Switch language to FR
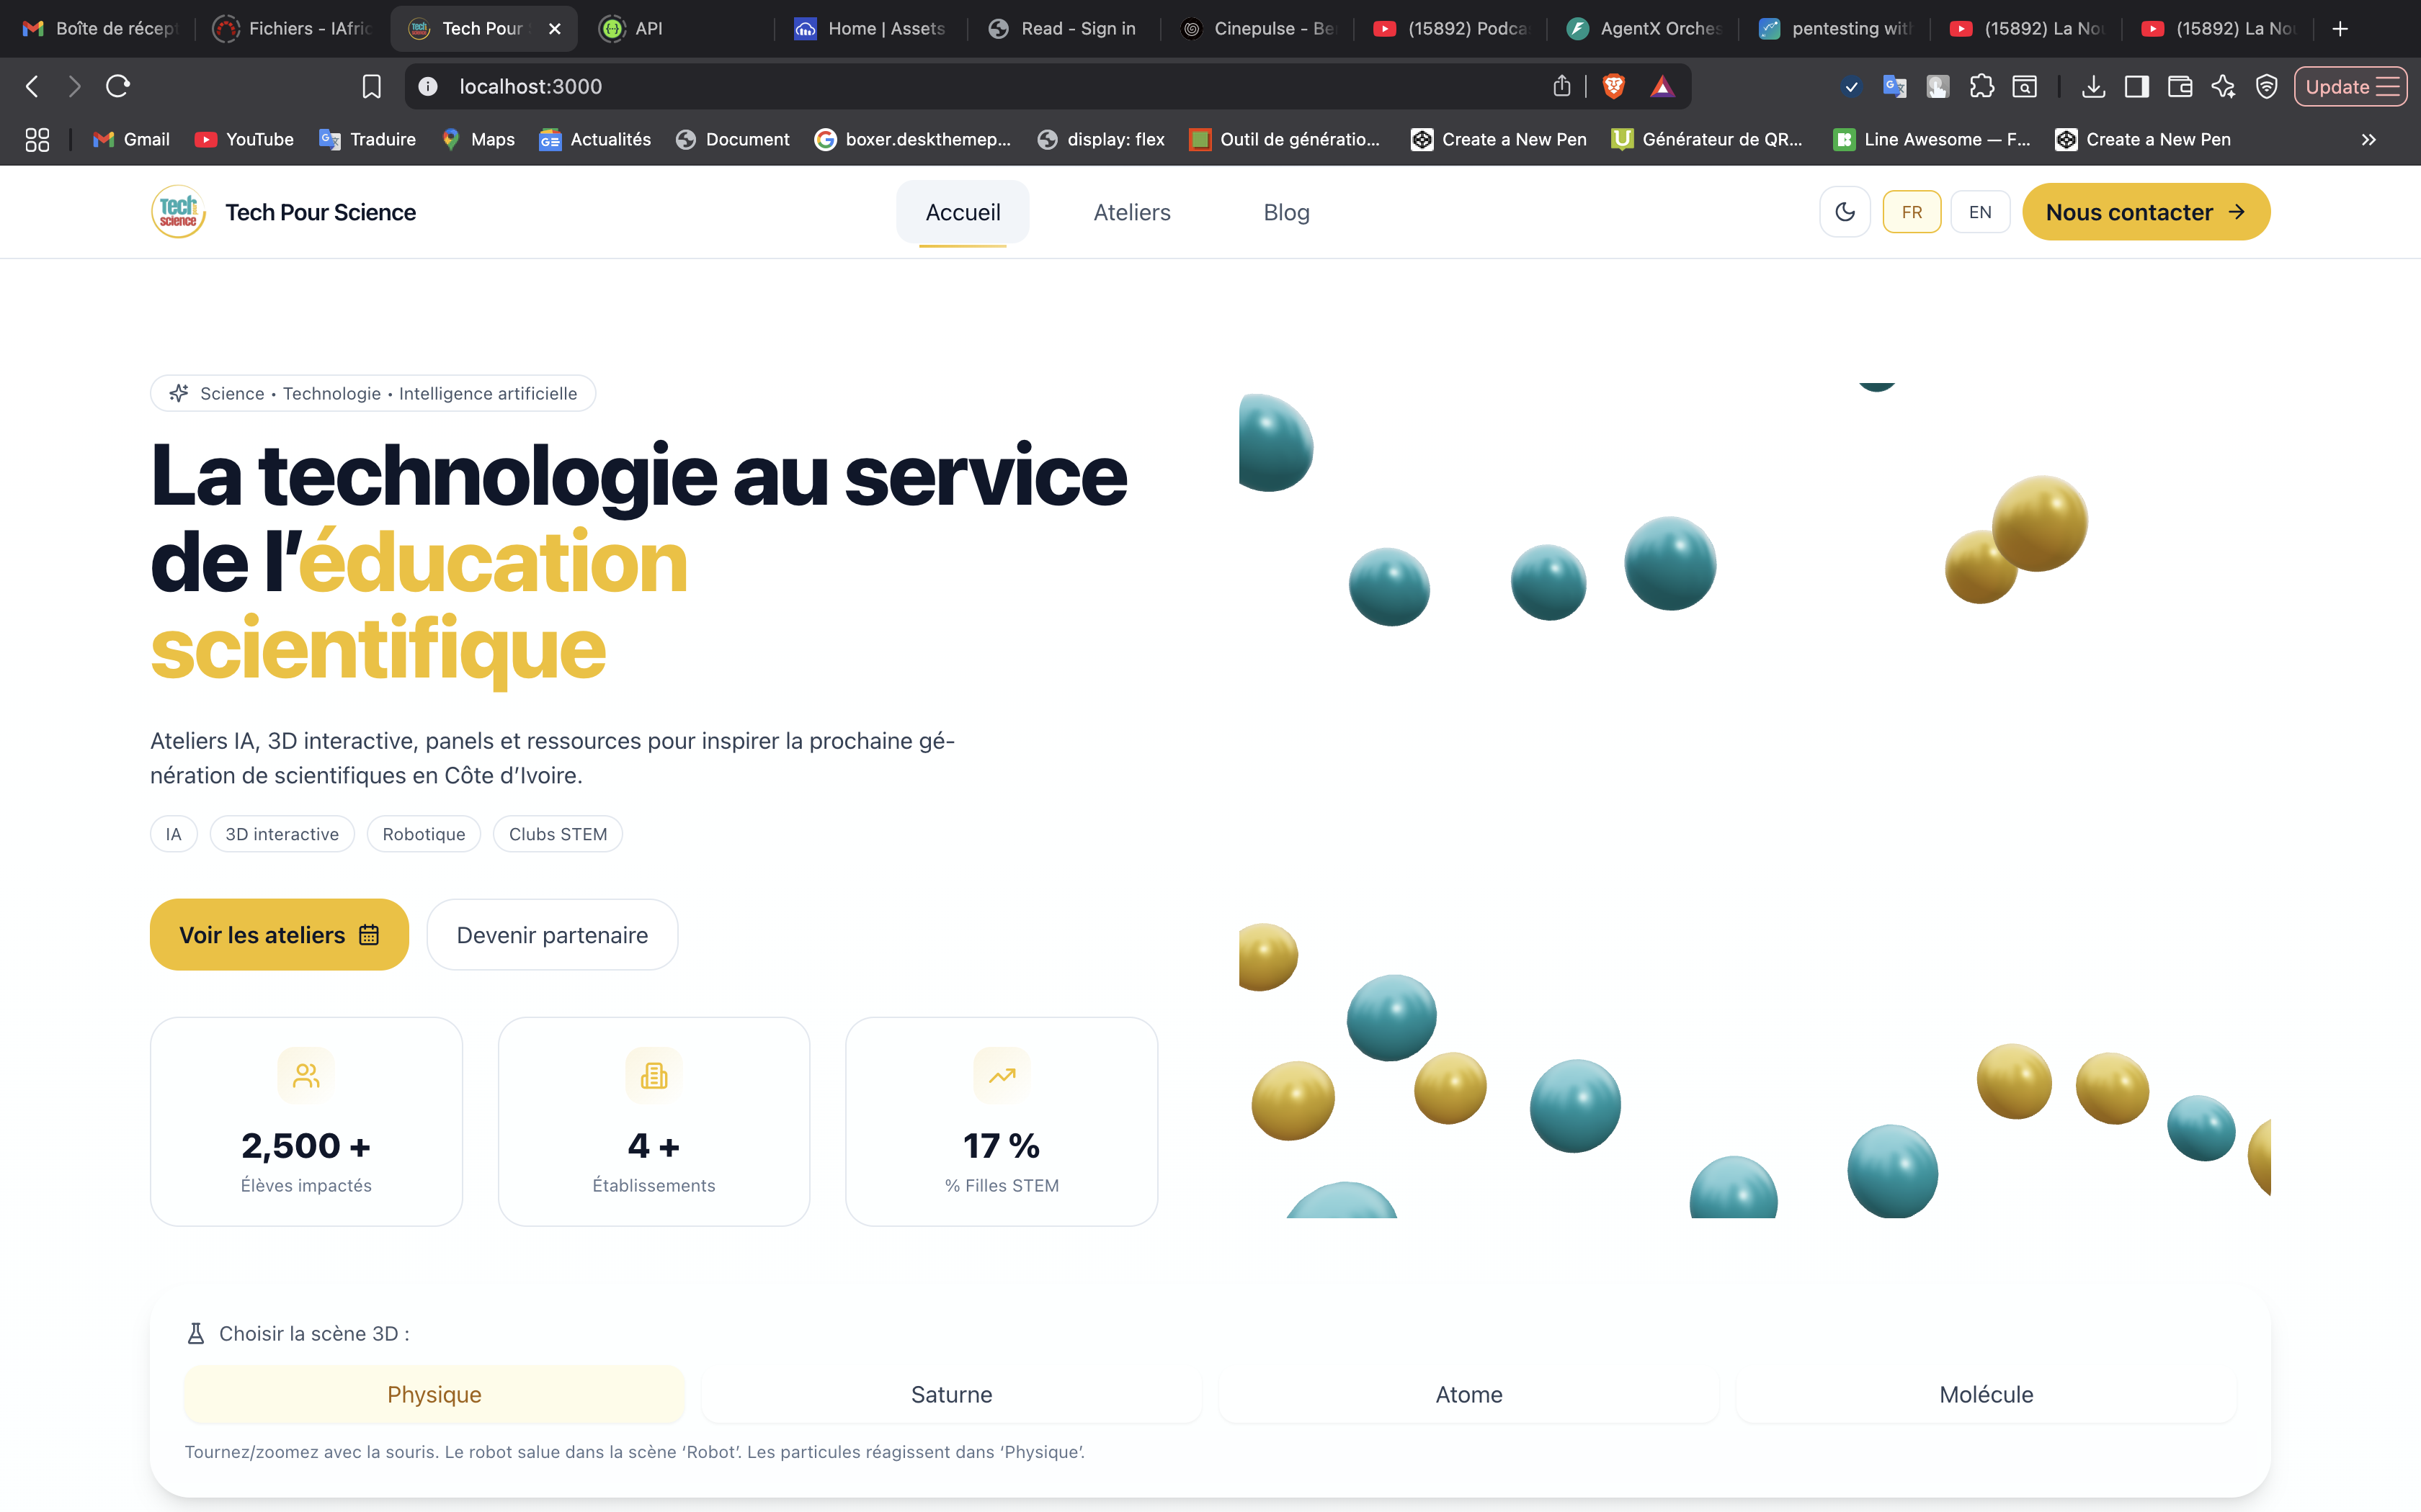This screenshot has width=2421, height=1512. pos(1912,212)
